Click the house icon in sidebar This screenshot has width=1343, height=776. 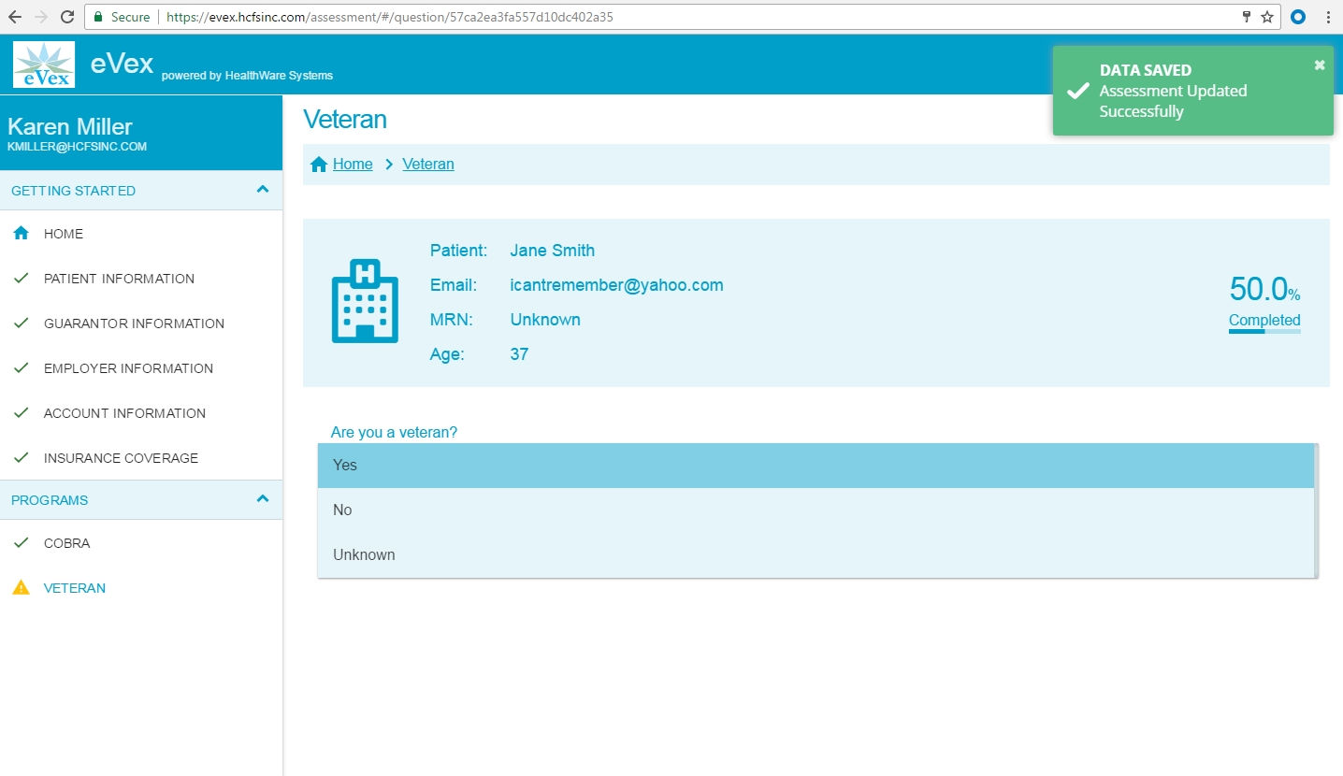(21, 234)
